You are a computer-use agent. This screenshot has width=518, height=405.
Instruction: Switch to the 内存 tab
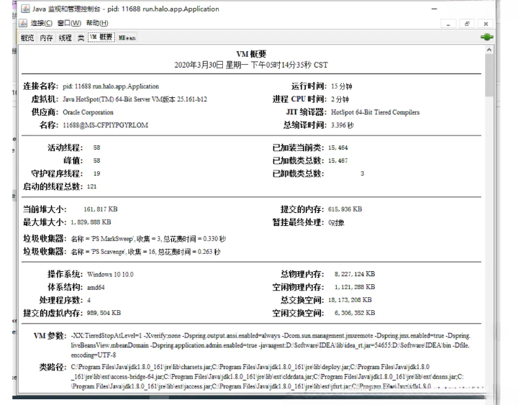[x=46, y=37]
